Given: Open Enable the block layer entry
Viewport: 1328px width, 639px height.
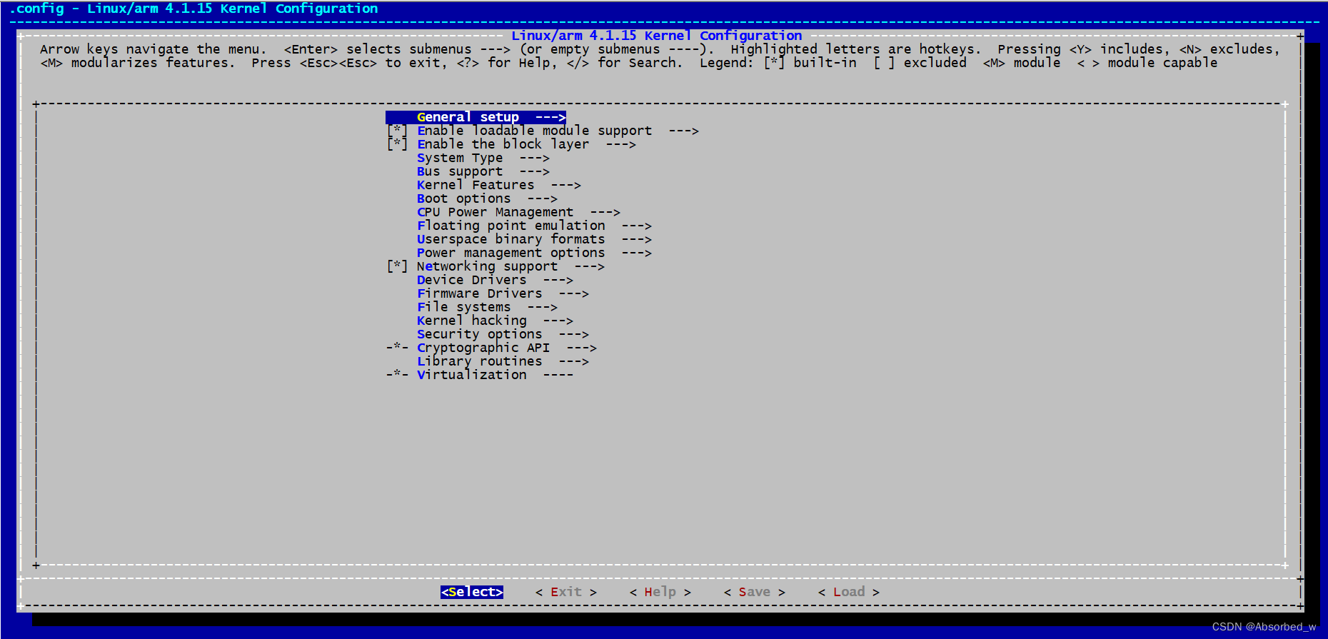Looking at the screenshot, I should (526, 144).
